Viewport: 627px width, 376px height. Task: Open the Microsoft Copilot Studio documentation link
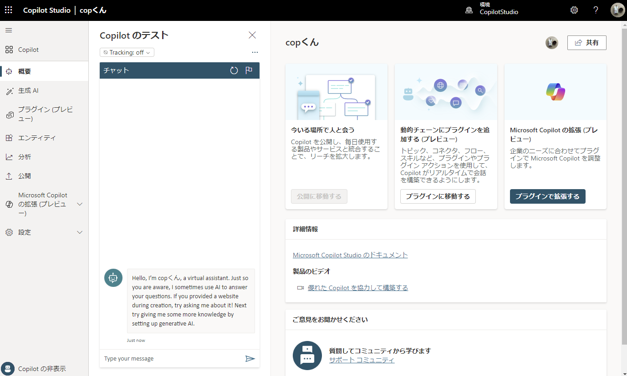click(x=350, y=255)
